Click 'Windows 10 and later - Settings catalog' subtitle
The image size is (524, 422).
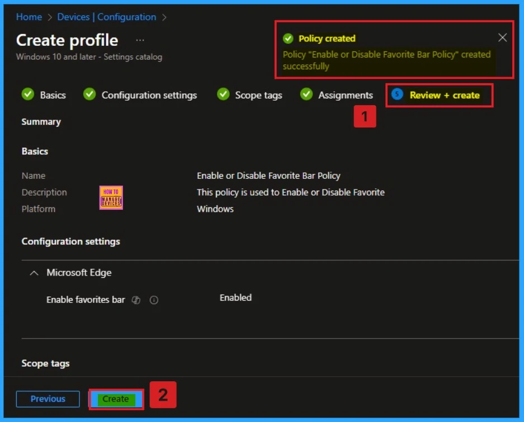(x=89, y=57)
